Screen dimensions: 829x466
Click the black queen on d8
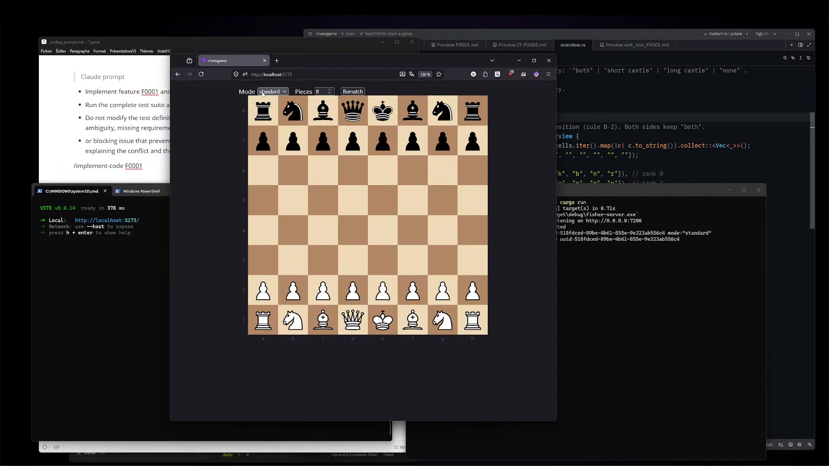pyautogui.click(x=353, y=111)
